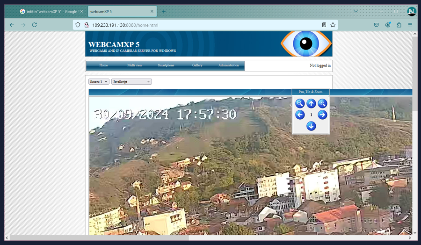
Task: Pan camera right with right arrow
Action: click(322, 115)
